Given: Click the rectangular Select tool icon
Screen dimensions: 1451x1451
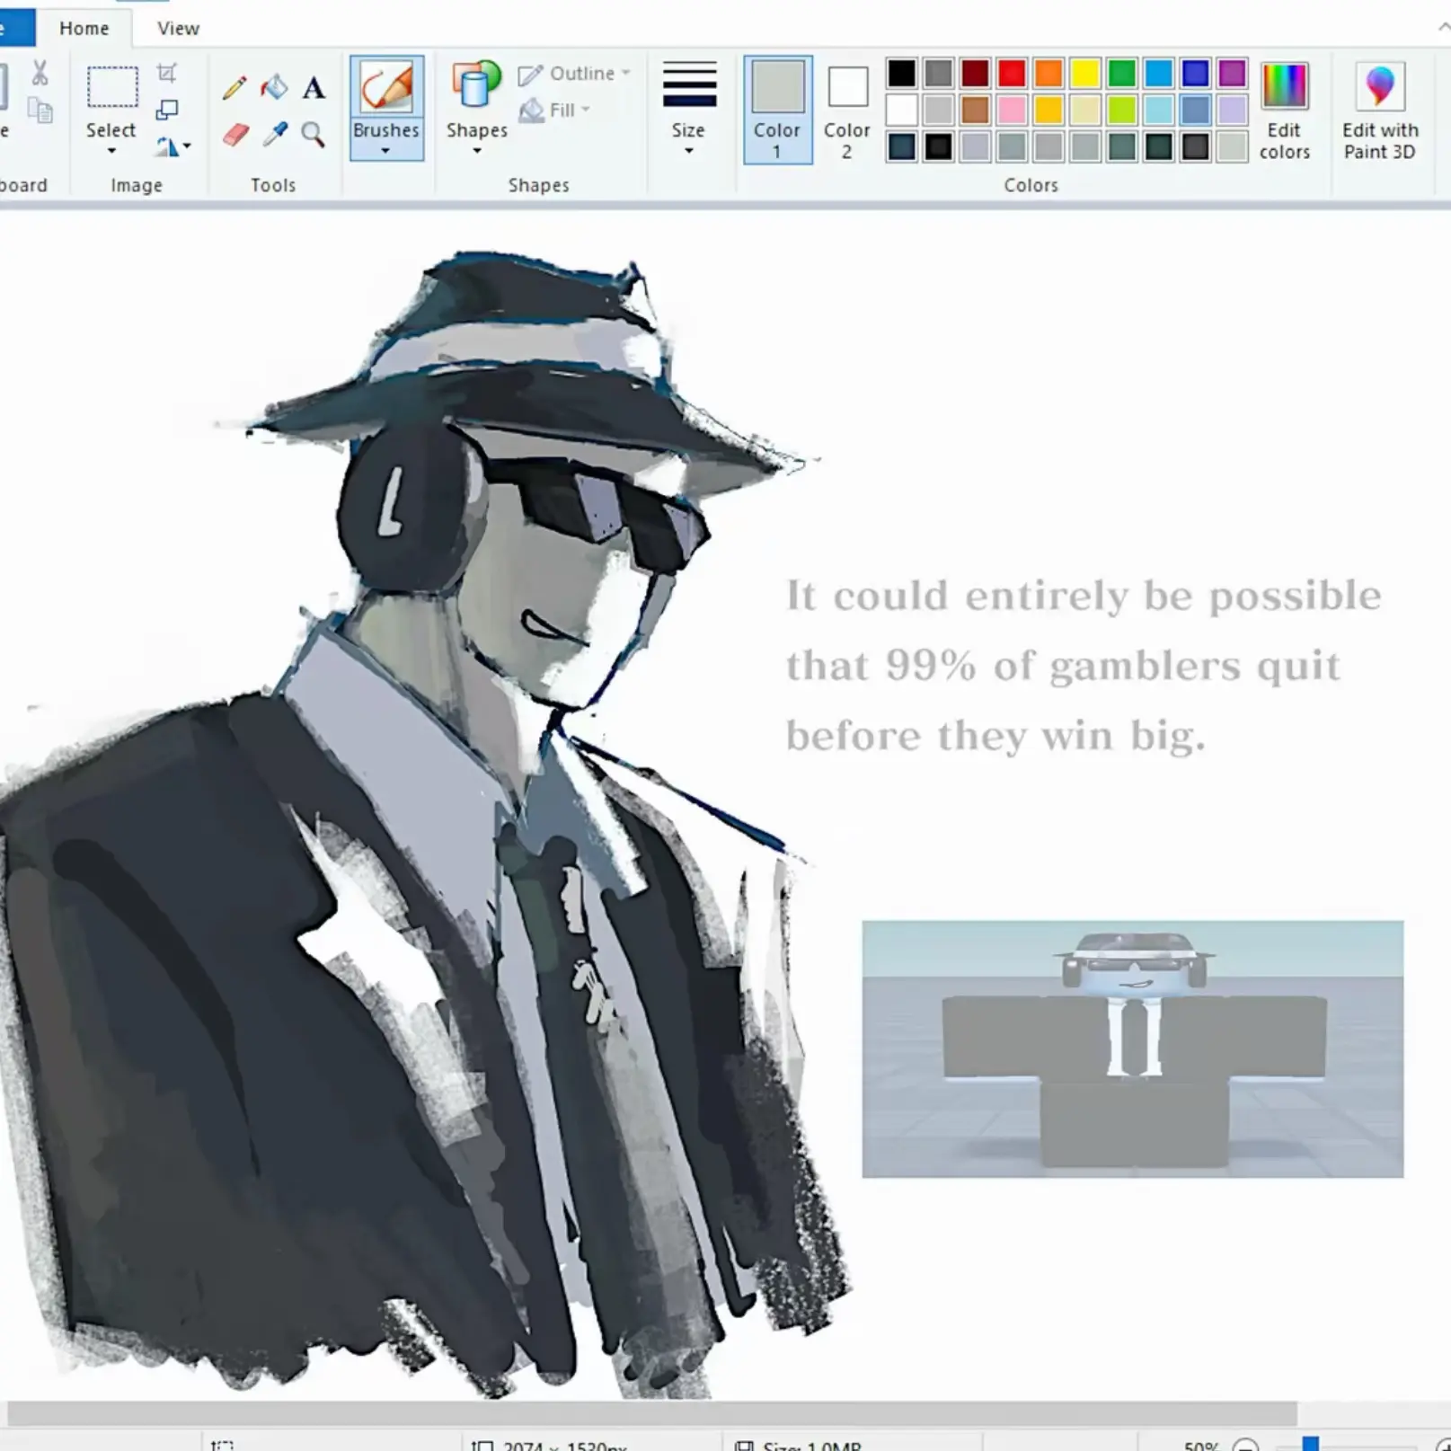Looking at the screenshot, I should (x=112, y=88).
